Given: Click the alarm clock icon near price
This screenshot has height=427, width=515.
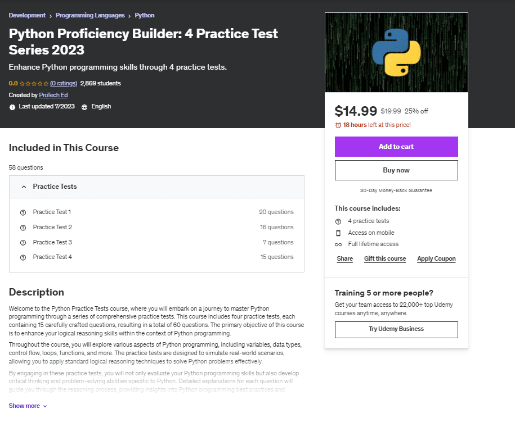Looking at the screenshot, I should [x=338, y=125].
